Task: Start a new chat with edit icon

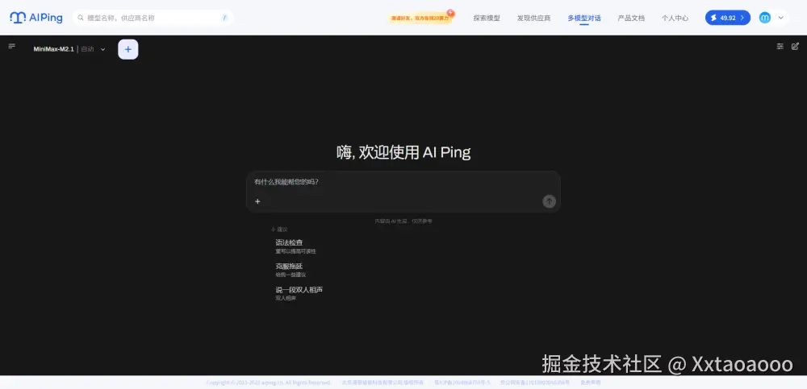Action: (x=795, y=46)
